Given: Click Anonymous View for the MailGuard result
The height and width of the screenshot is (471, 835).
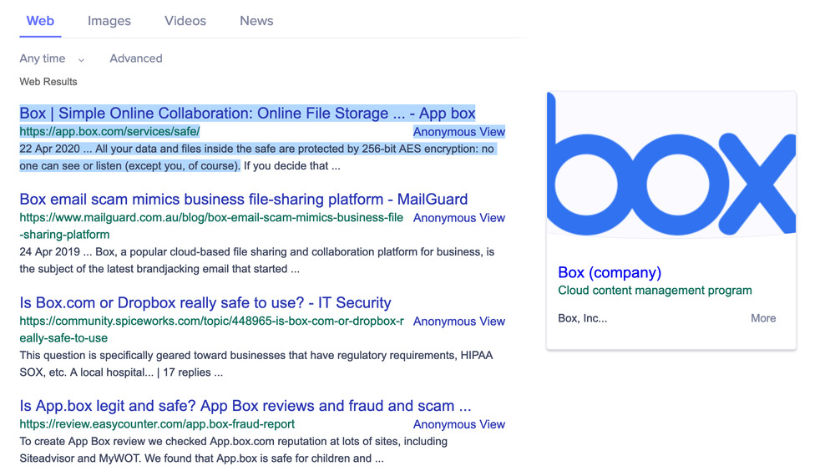Looking at the screenshot, I should click(458, 218).
